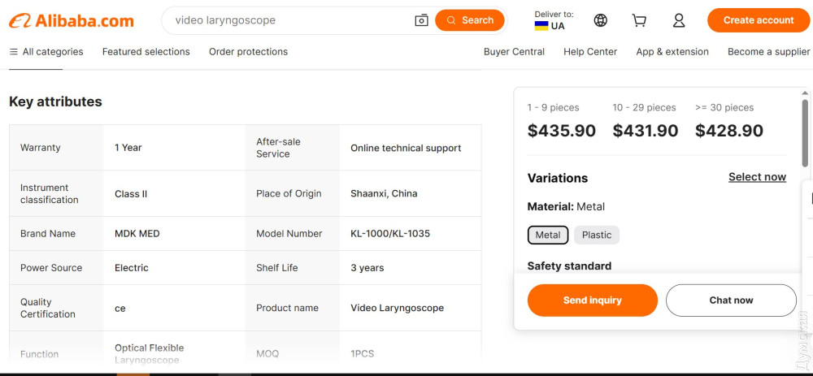The image size is (813, 376).
Task: Click the Chat now button
Action: (x=730, y=300)
